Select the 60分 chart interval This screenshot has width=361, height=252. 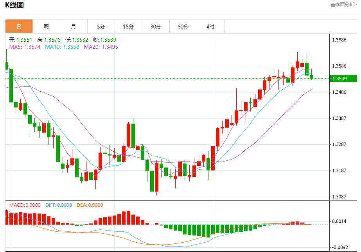183,27
